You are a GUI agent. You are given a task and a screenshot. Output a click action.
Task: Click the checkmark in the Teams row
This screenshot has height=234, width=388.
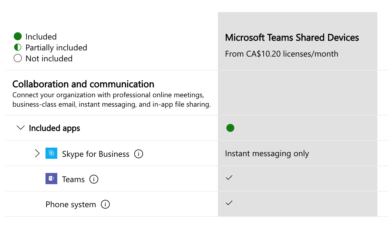[229, 177]
